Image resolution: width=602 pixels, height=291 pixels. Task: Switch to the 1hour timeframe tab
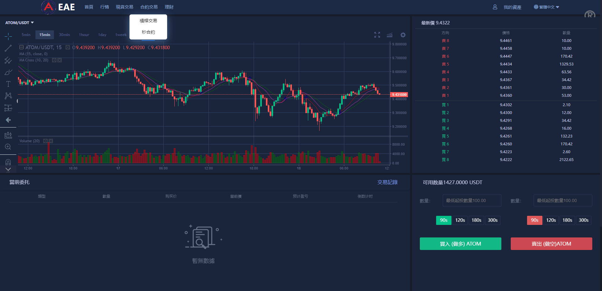83,34
